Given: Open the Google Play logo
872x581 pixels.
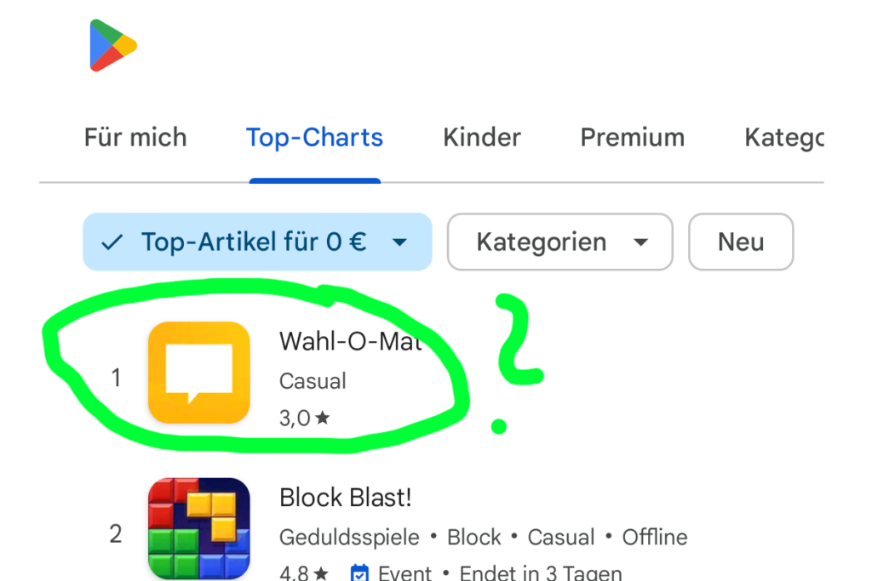Looking at the screenshot, I should 113,45.
